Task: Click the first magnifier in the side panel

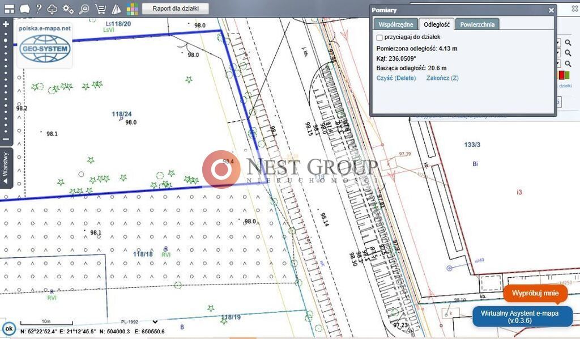Action: [x=568, y=43]
